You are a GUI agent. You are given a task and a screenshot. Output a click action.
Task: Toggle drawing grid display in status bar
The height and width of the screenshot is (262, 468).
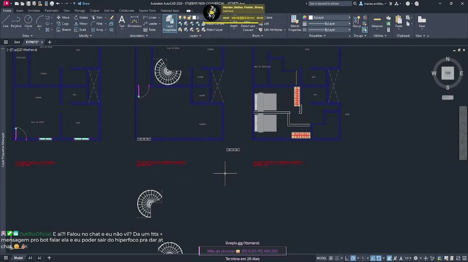pyautogui.click(x=330, y=258)
